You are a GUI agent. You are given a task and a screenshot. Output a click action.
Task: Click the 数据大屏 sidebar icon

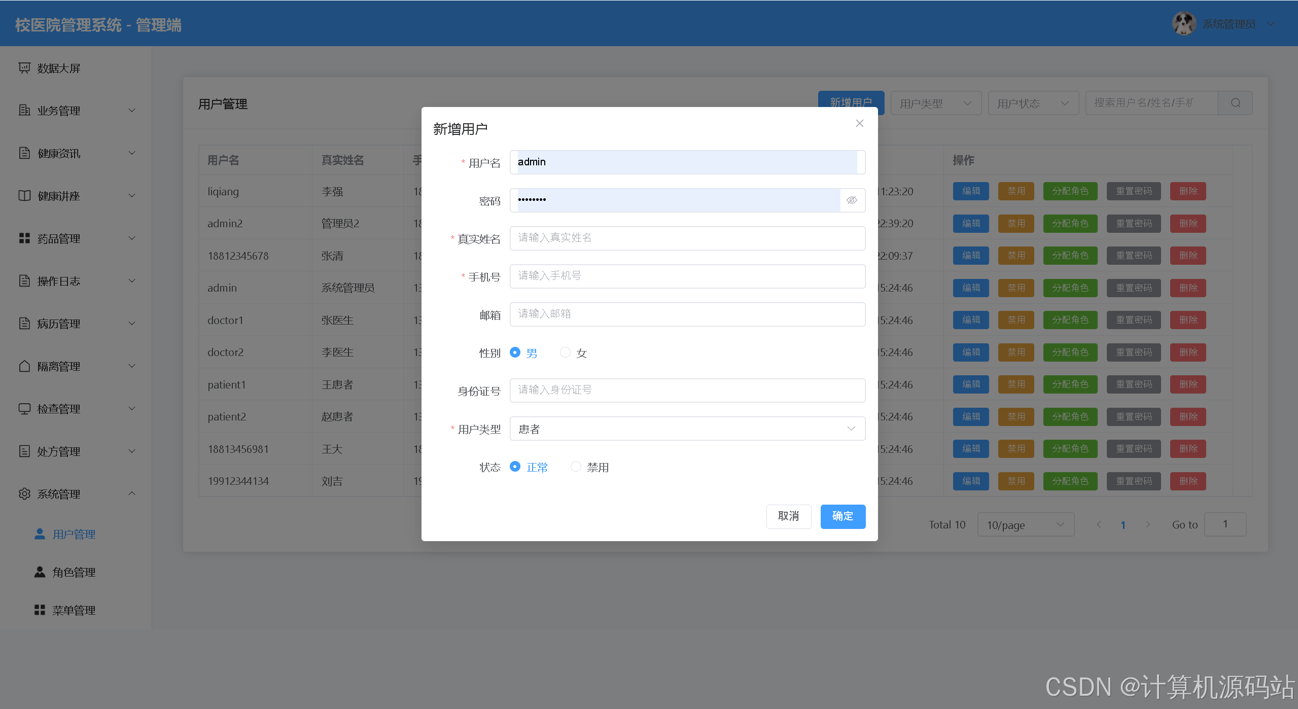coord(24,68)
